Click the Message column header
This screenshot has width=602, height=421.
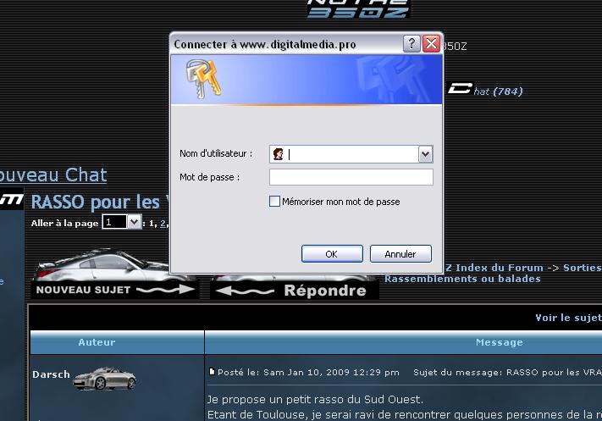pyautogui.click(x=499, y=342)
